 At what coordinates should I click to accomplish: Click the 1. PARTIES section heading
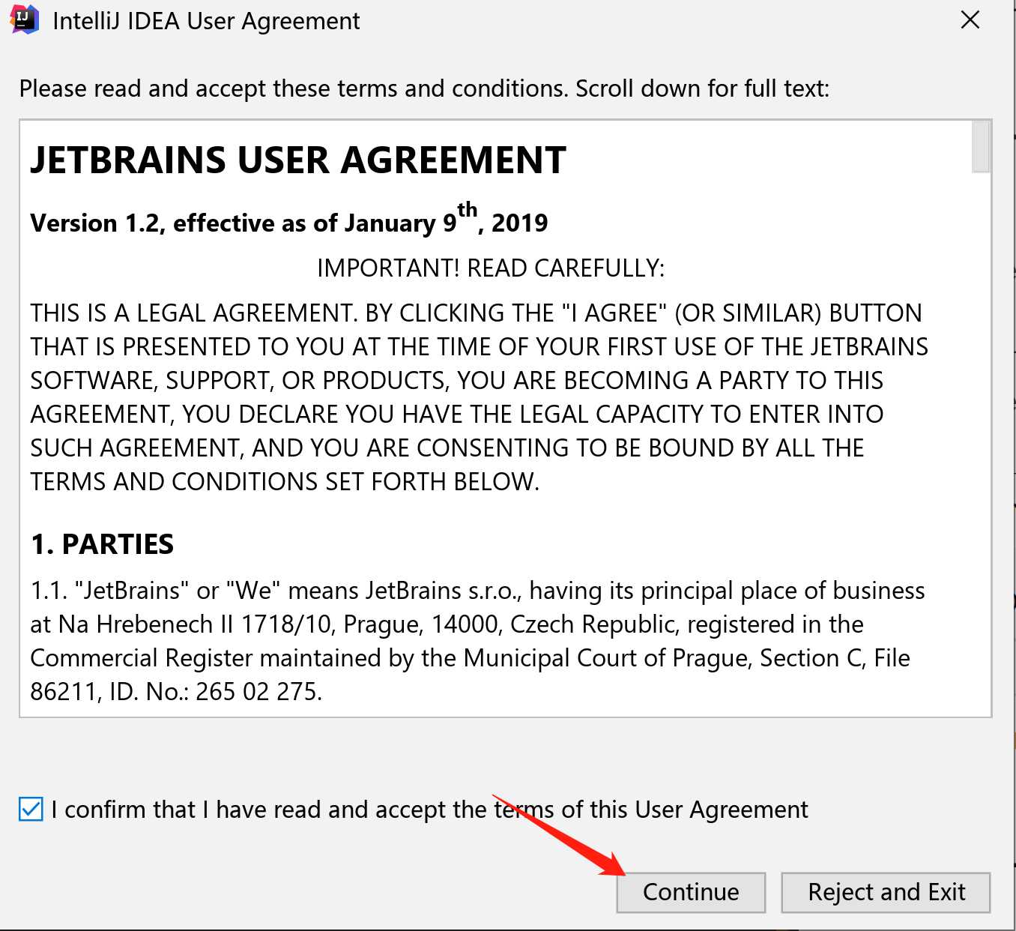click(x=102, y=544)
